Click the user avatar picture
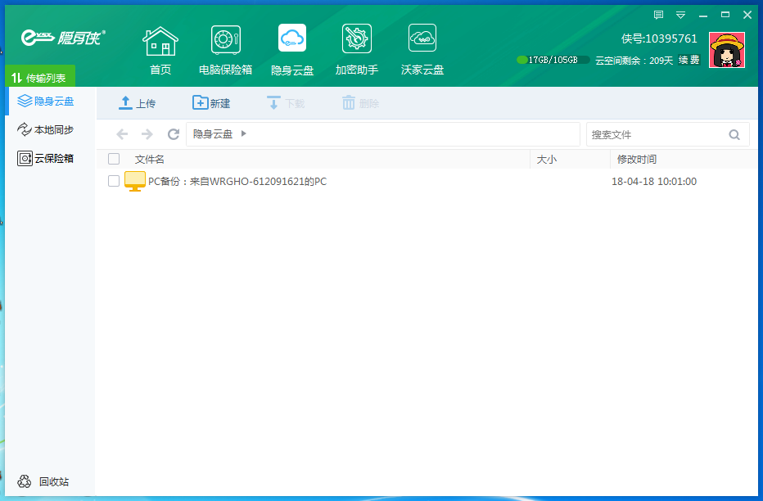The width and height of the screenshot is (763, 501). click(726, 50)
